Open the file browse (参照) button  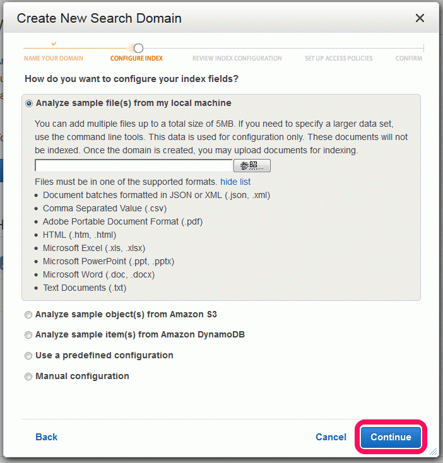[x=252, y=165]
